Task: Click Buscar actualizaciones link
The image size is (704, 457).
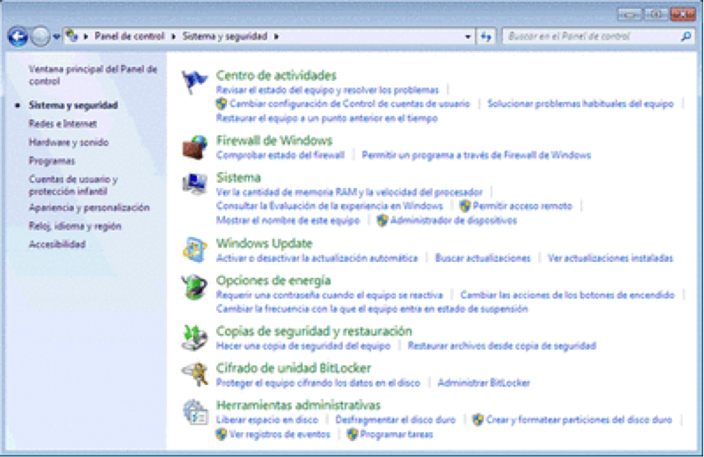Action: (482, 258)
